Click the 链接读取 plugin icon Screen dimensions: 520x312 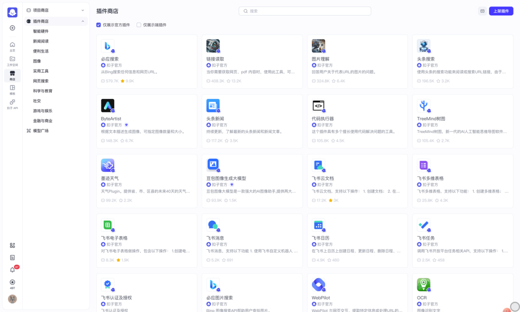pos(213,46)
